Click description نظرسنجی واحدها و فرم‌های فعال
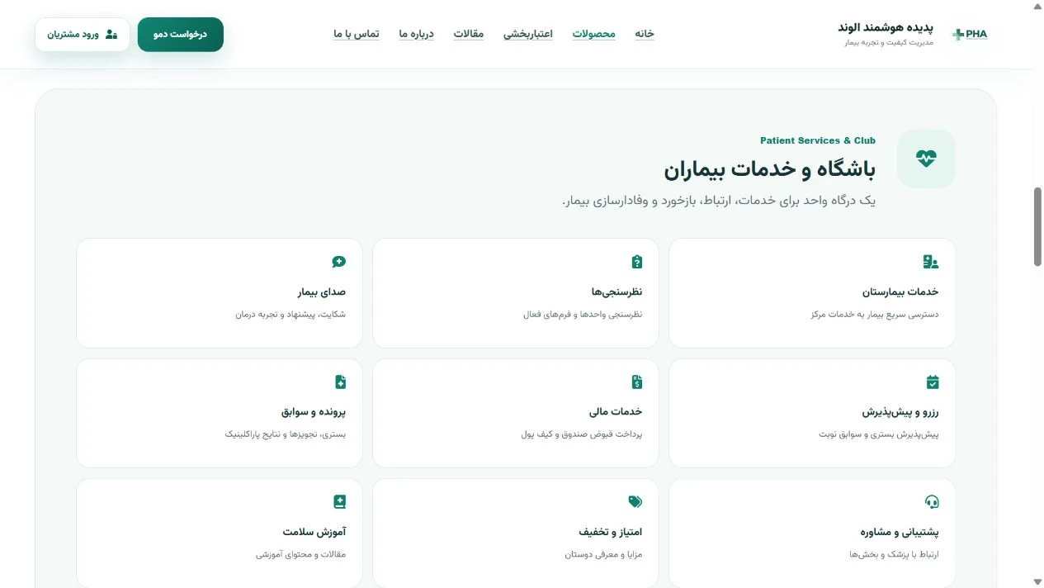 pyautogui.click(x=583, y=315)
